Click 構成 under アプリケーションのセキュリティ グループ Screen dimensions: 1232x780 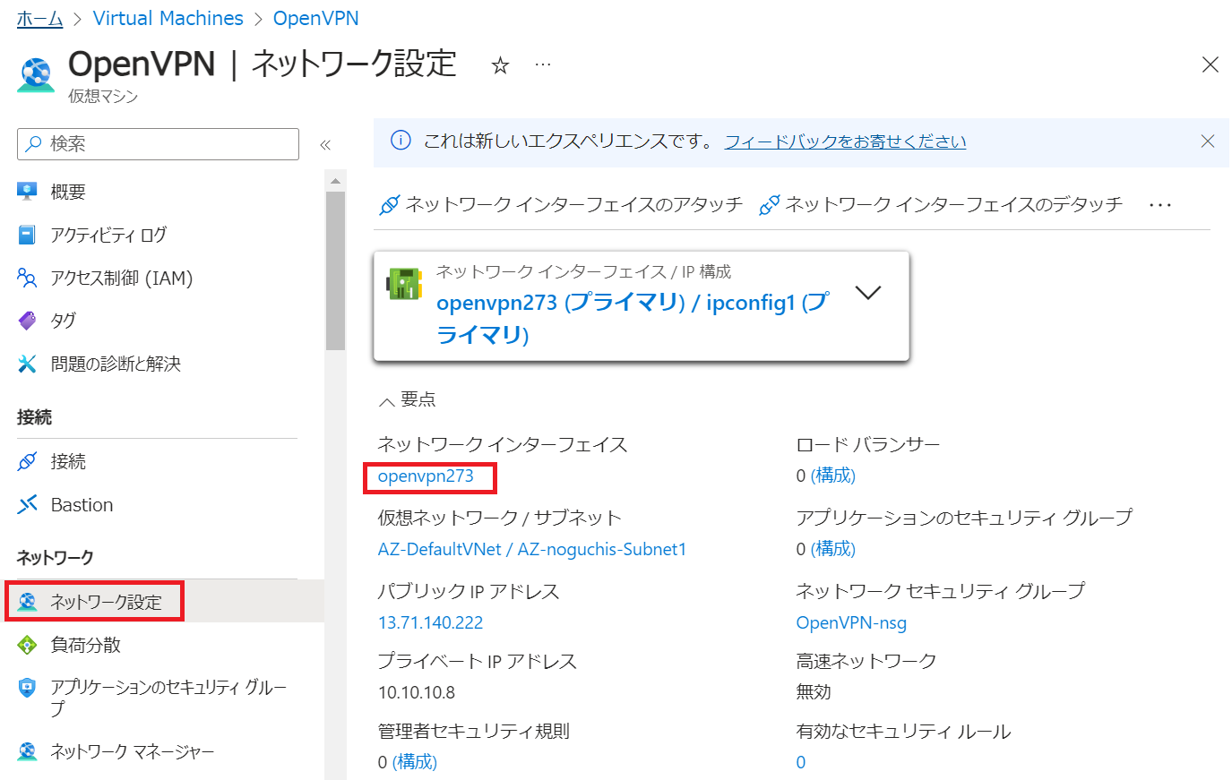[x=833, y=549]
